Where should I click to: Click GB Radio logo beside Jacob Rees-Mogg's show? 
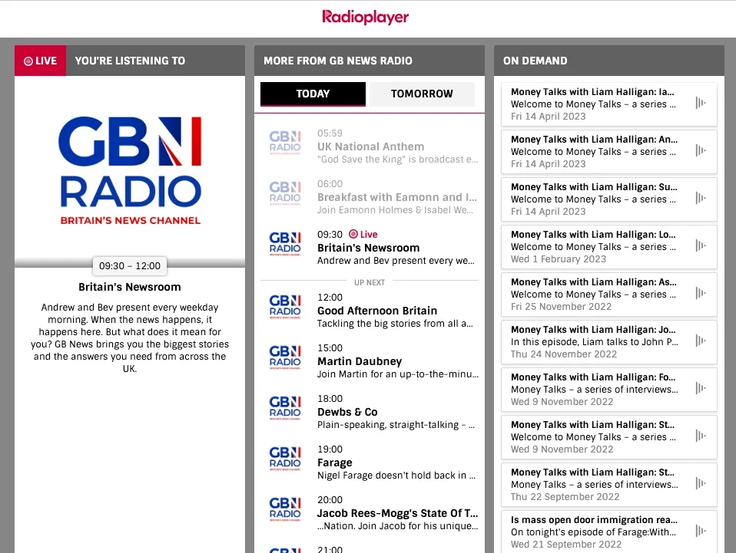[x=285, y=509]
